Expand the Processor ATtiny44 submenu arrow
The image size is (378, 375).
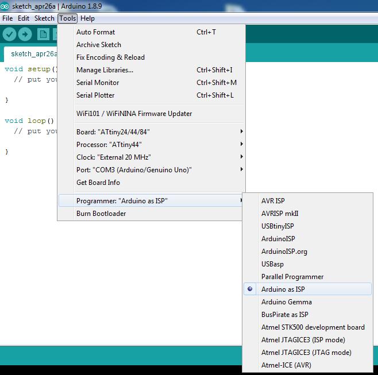(x=241, y=144)
